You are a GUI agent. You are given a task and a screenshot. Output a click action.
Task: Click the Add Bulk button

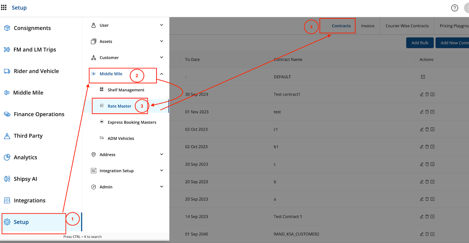pos(420,43)
